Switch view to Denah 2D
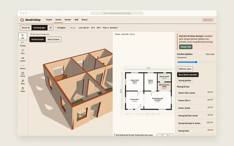The image size is (234, 146). (x=26, y=28)
